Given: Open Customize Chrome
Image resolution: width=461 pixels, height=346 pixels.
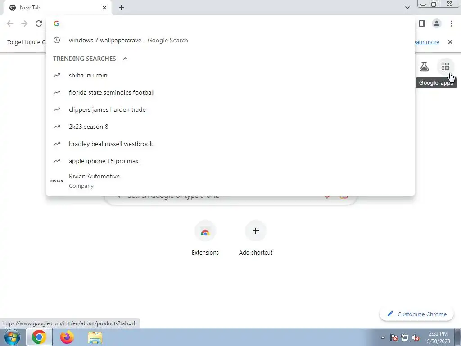Looking at the screenshot, I should [x=416, y=314].
